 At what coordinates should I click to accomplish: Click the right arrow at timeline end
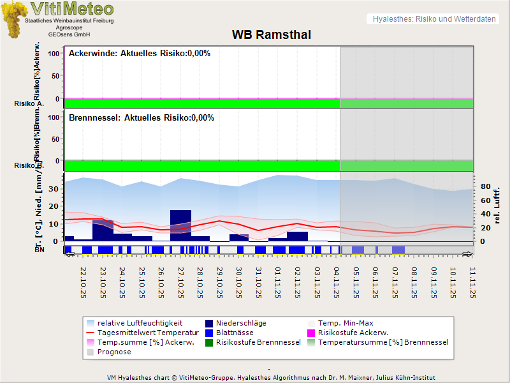(467, 254)
